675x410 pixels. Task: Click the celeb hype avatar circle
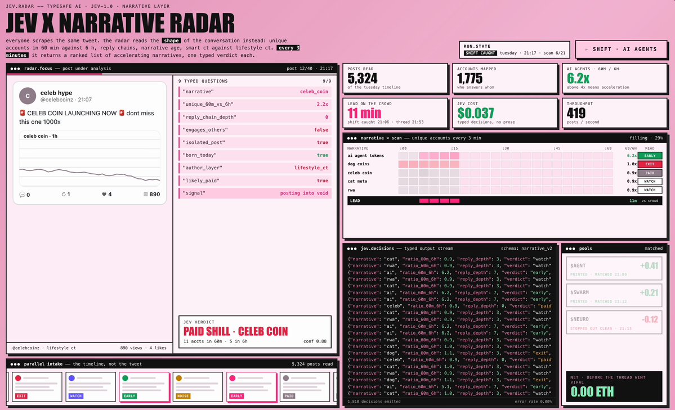[x=28, y=96]
